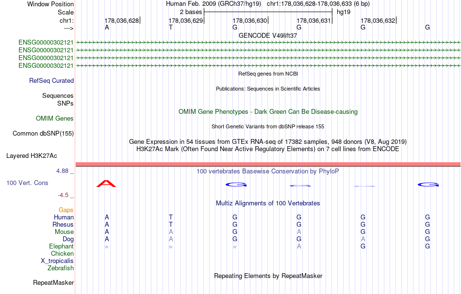Open Publications: Sequences in Scientific Articles title
The image size is (461, 294).
click(268, 89)
